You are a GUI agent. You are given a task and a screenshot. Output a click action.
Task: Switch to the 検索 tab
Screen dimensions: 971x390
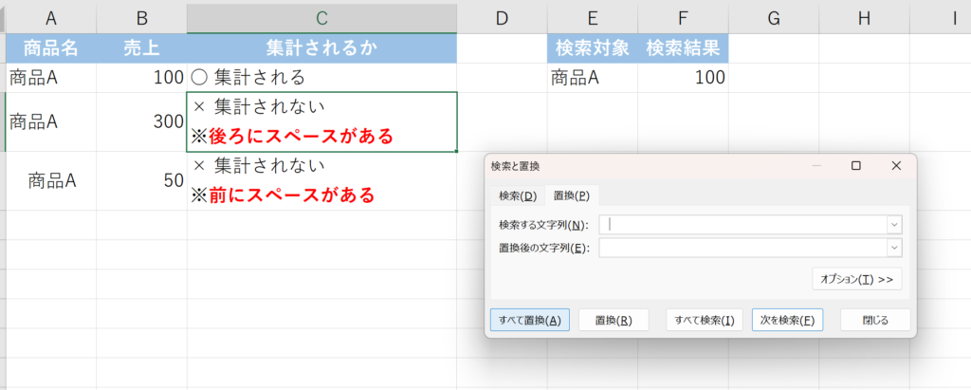(x=518, y=195)
